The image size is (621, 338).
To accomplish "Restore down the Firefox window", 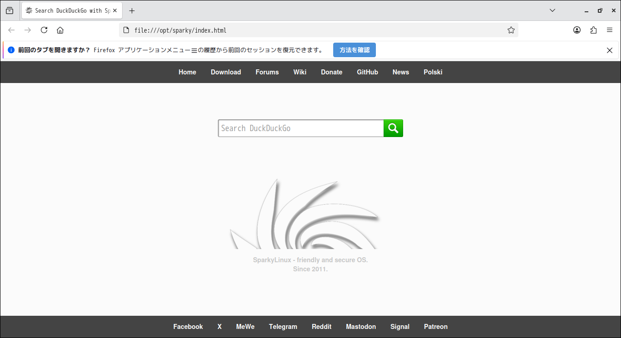I will (600, 10).
